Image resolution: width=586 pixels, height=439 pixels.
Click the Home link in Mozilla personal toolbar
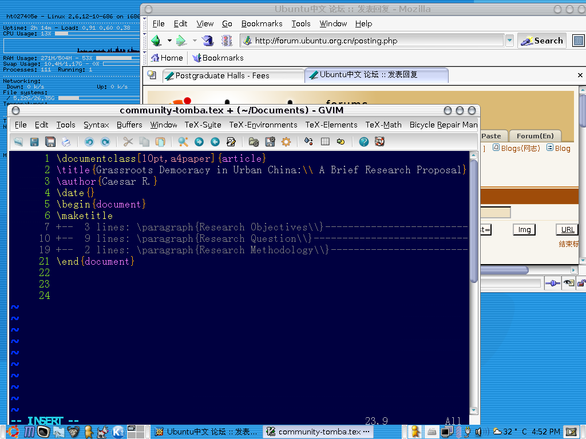(167, 58)
